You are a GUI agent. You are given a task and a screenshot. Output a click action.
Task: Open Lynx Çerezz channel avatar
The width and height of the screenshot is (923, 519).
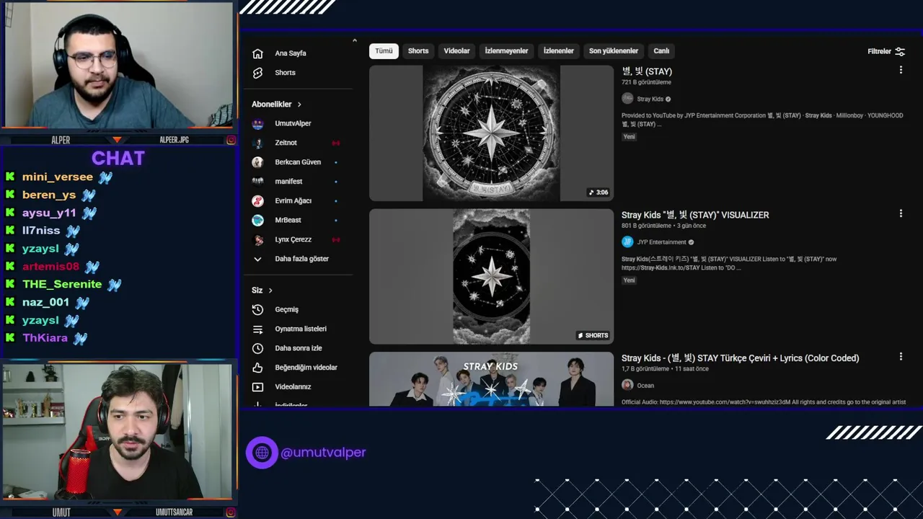tap(257, 239)
